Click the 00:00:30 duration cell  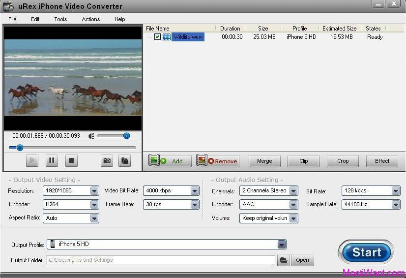click(232, 37)
